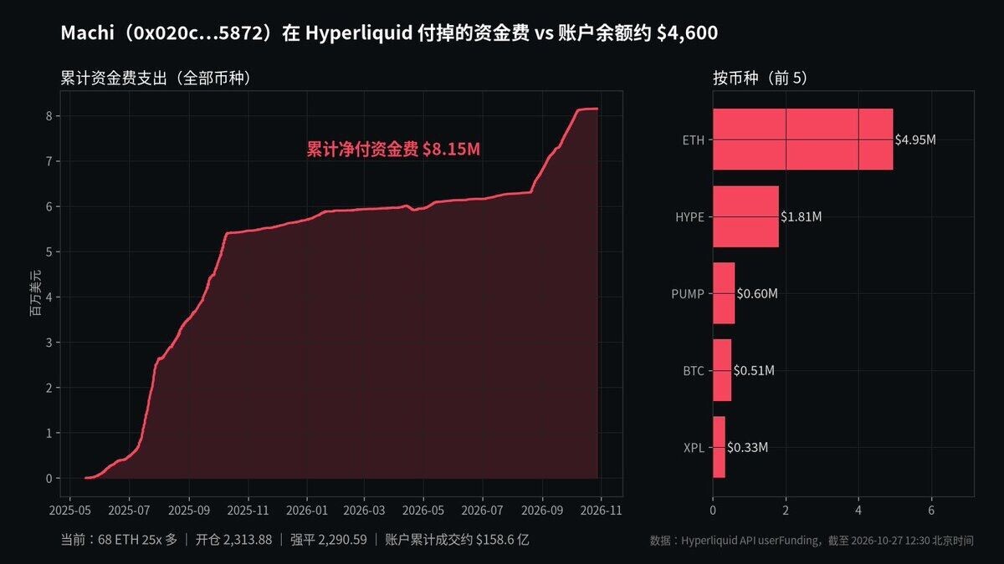Select the "PUMP" axis label
The width and height of the screenshot is (1004, 564).
point(688,293)
